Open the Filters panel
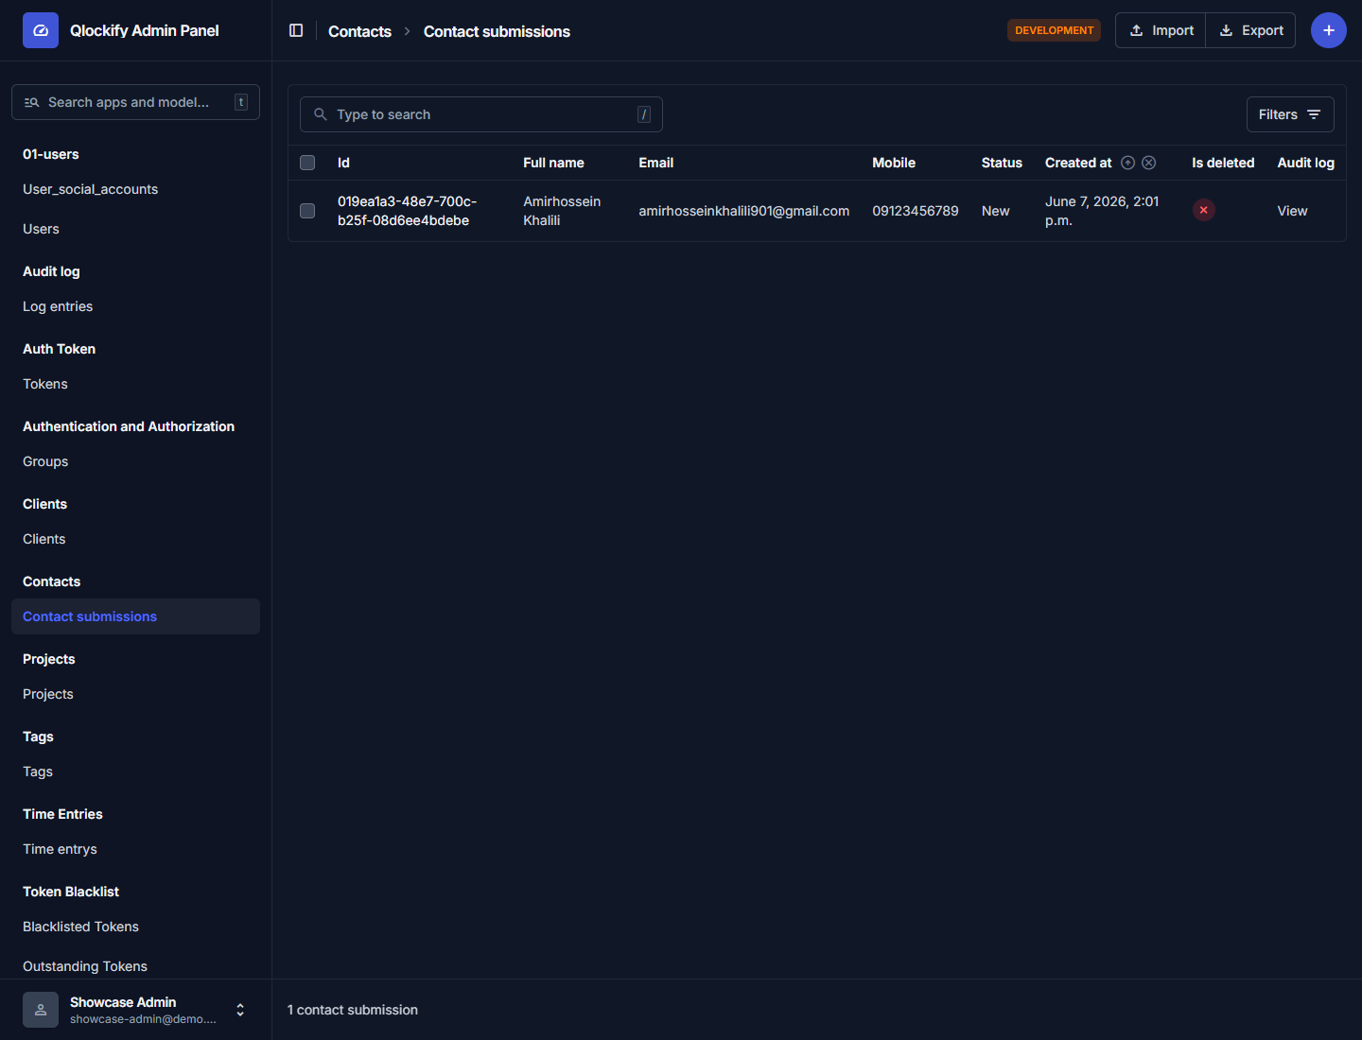 (1290, 114)
